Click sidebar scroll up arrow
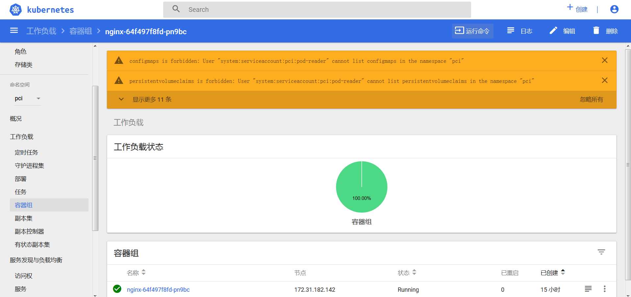The image size is (631, 297). (95, 46)
